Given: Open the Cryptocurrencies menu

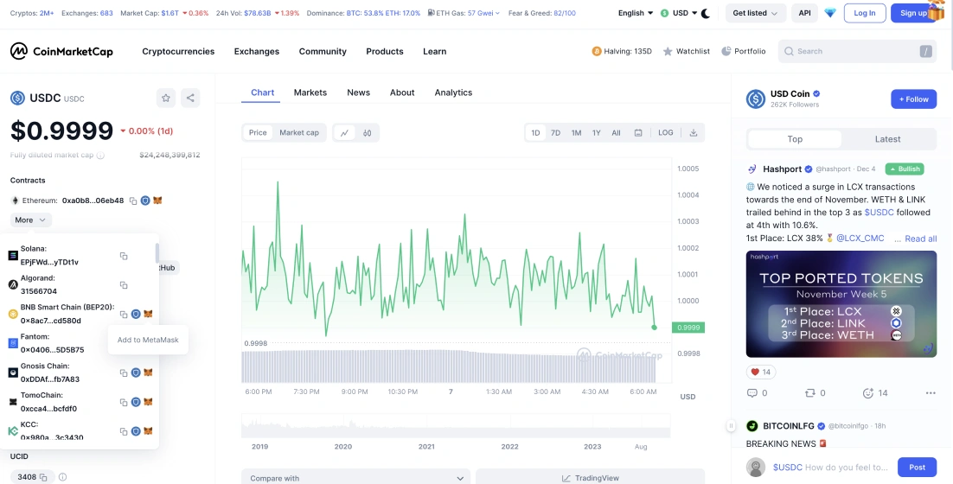Looking at the screenshot, I should click(x=178, y=52).
